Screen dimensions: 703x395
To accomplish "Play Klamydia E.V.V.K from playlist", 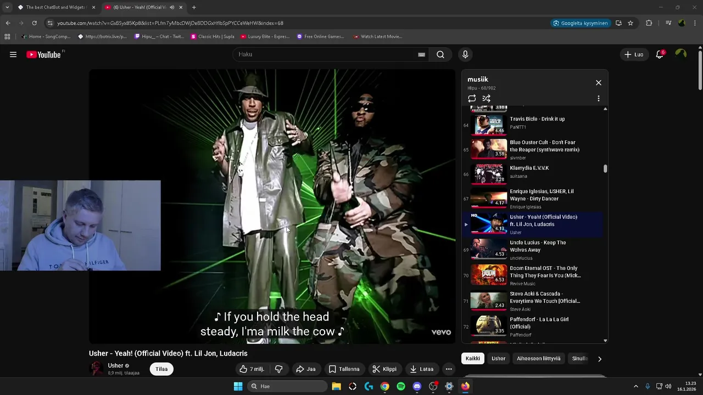I will coord(532,174).
